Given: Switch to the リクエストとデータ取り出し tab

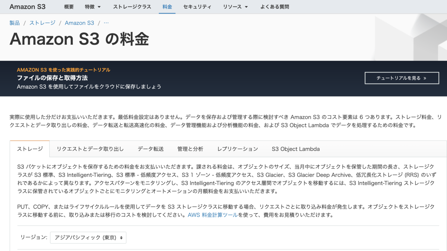Looking at the screenshot, I should coord(90,149).
